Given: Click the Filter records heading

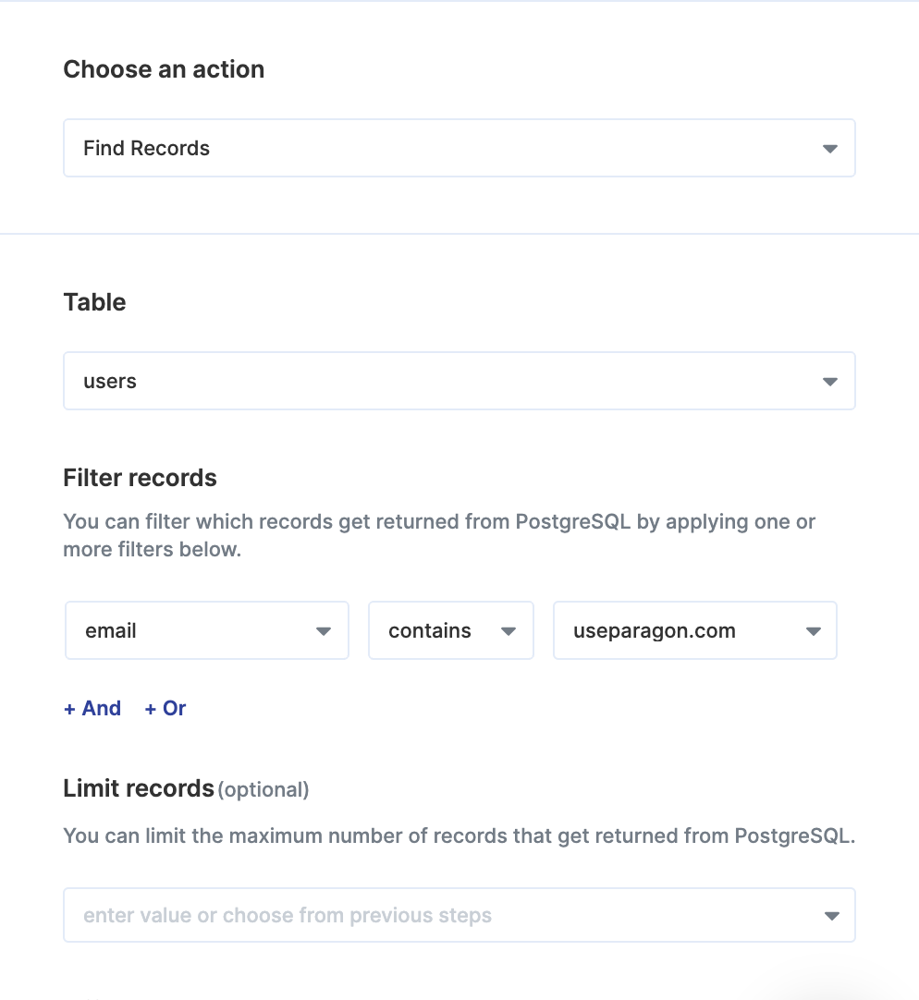Looking at the screenshot, I should pos(140,478).
